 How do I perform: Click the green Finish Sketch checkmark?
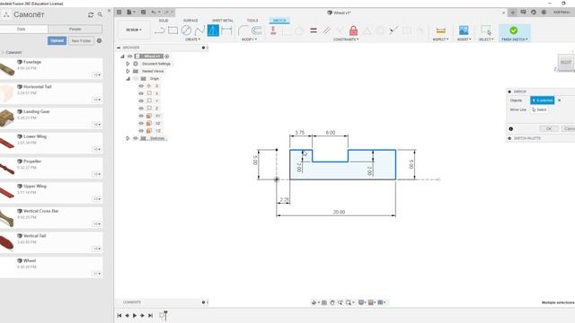coord(513,31)
